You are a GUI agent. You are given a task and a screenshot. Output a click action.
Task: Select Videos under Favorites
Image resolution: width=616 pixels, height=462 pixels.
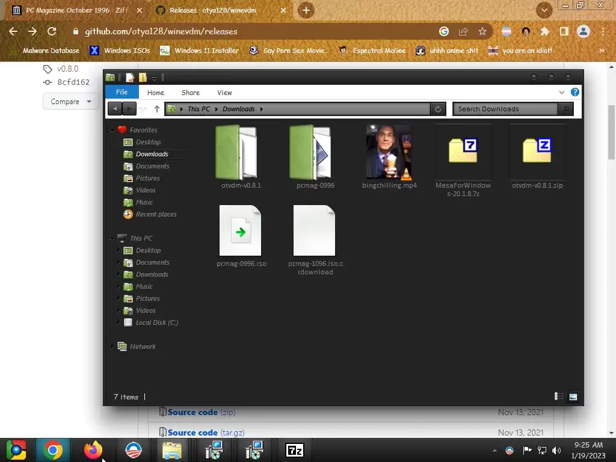(x=146, y=190)
